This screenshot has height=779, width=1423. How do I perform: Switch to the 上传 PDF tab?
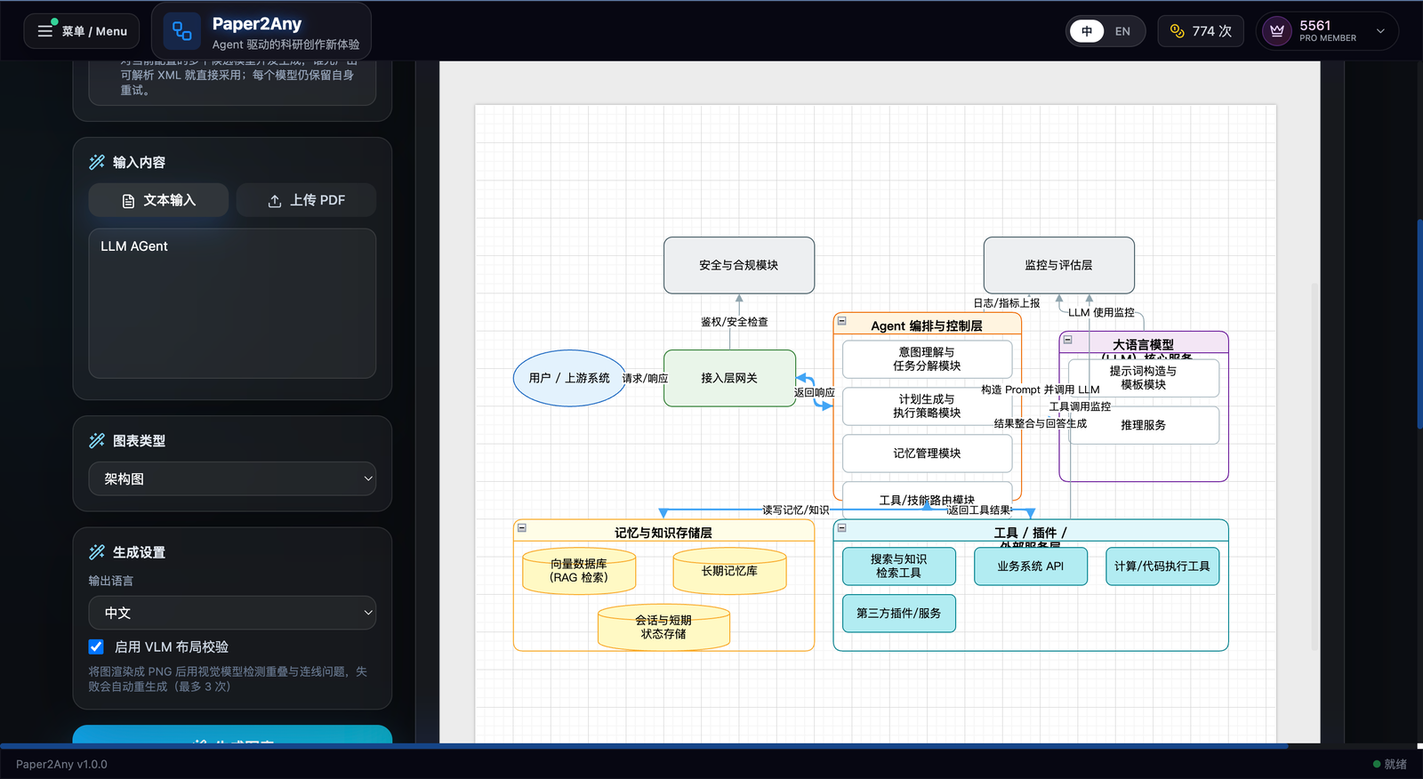tap(306, 200)
